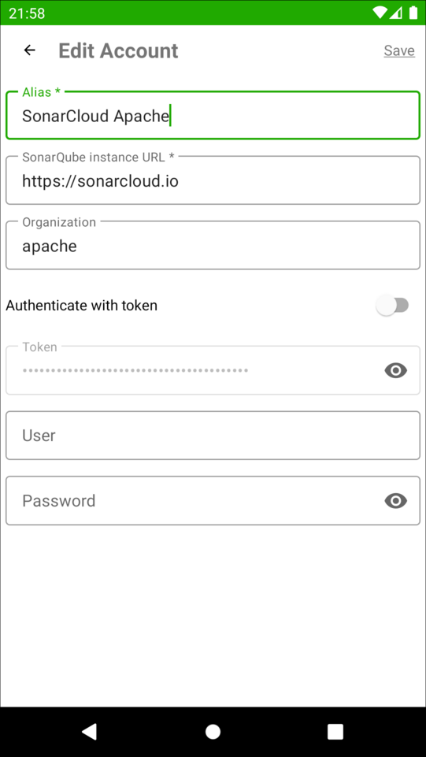Enable the Authenticate with token switch
This screenshot has height=757, width=426.
click(392, 306)
